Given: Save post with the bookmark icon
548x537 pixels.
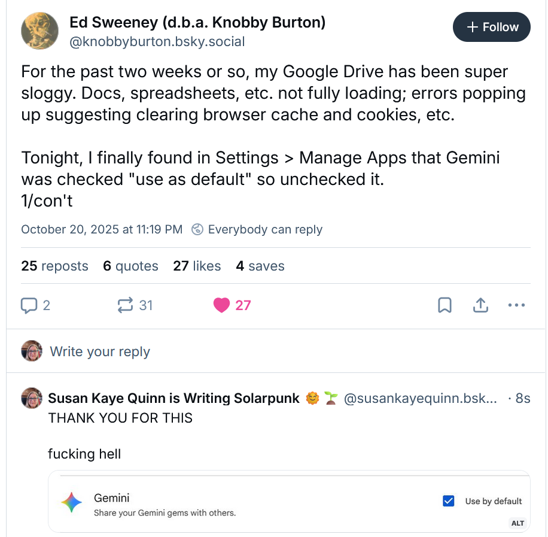Looking at the screenshot, I should click(445, 305).
